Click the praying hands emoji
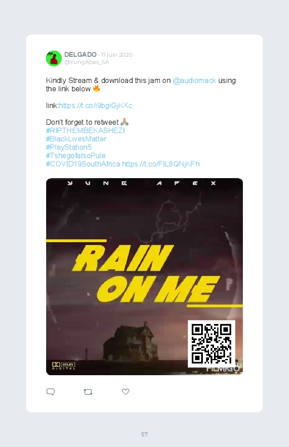289x447 pixels. (x=124, y=122)
